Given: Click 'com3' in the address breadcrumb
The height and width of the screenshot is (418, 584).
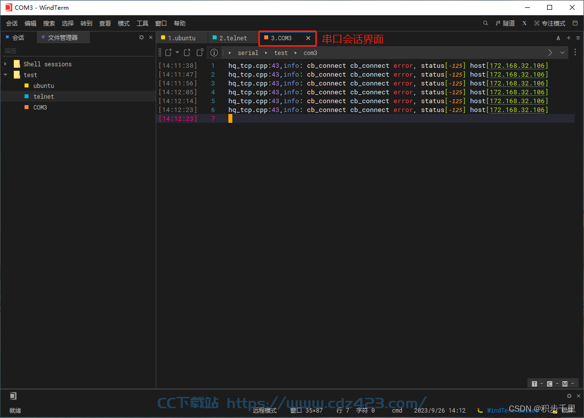Looking at the screenshot, I should pyautogui.click(x=310, y=53).
